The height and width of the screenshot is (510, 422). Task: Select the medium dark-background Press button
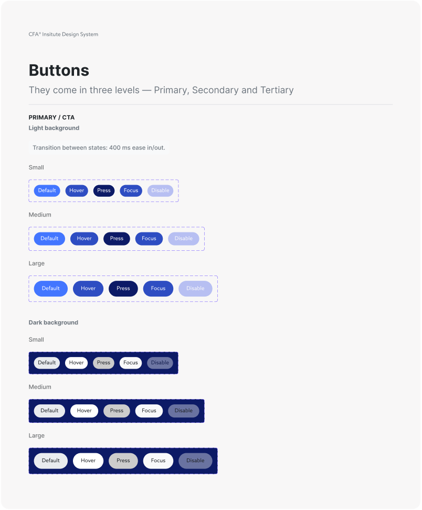pos(117,411)
